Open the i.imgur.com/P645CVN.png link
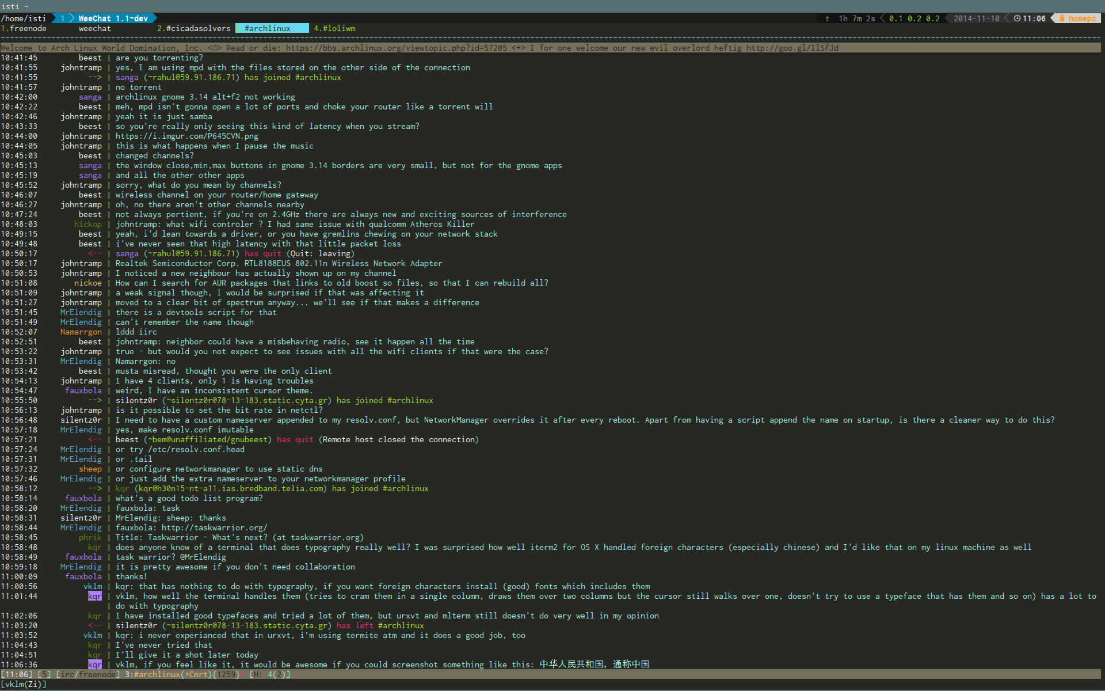Viewport: 1105px width, 691px height. [187, 136]
